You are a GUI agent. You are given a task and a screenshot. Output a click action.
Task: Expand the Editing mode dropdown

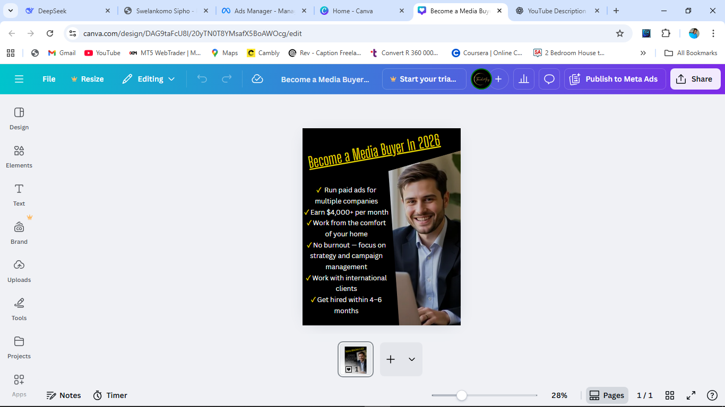tap(149, 79)
